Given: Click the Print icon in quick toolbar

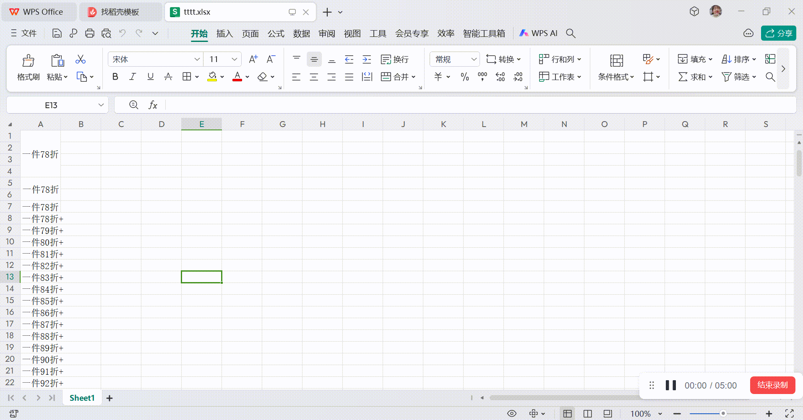Looking at the screenshot, I should pos(89,34).
